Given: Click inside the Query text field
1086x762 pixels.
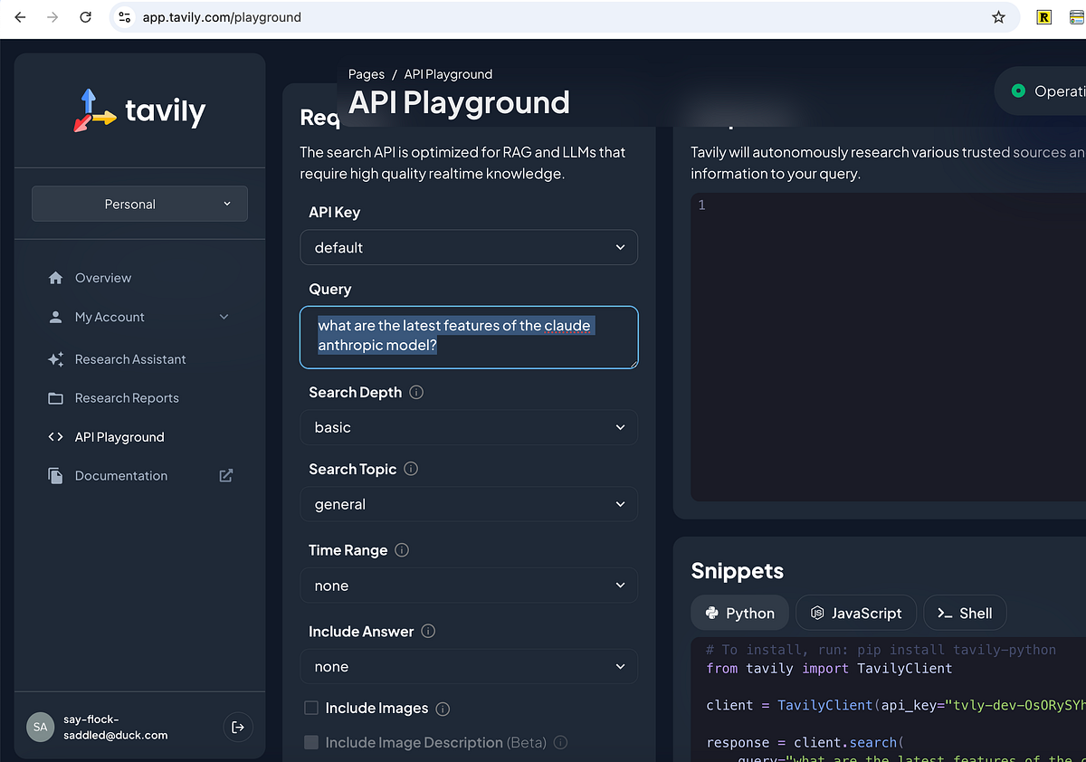Looking at the screenshot, I should point(469,336).
